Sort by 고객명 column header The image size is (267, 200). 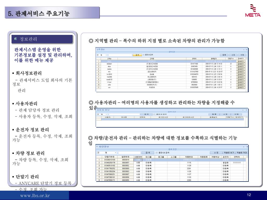[x=152, y=59]
